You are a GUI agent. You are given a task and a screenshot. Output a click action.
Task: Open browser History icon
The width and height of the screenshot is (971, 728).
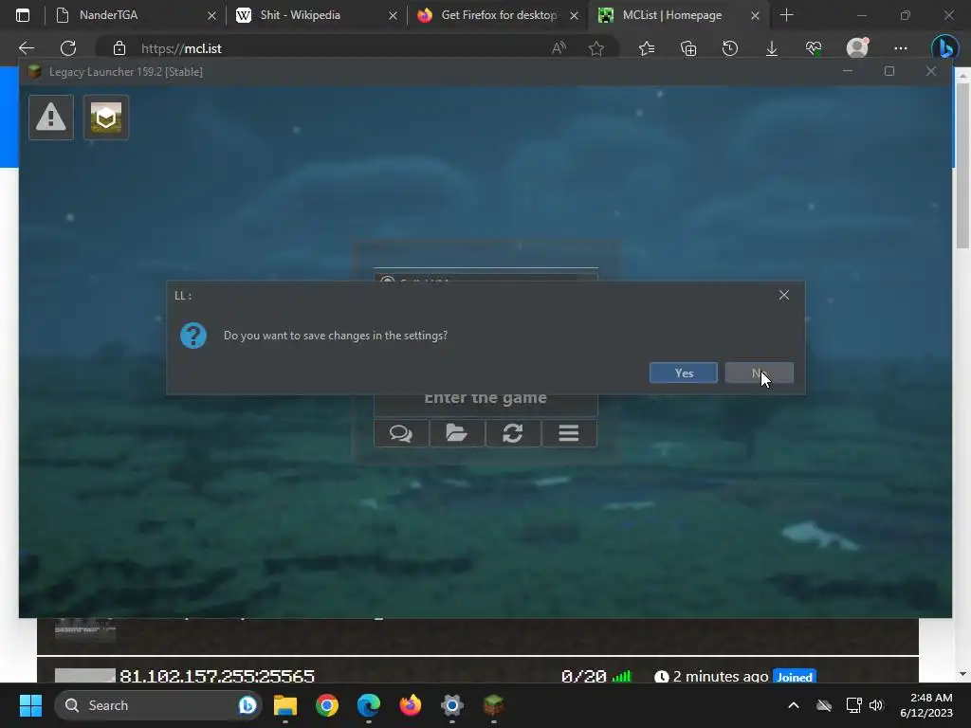730,48
